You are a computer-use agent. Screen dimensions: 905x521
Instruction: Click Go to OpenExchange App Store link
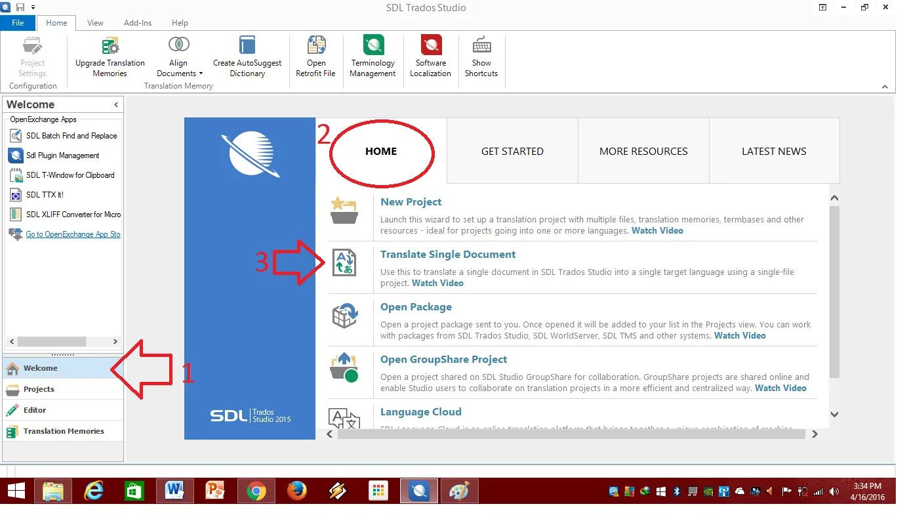(x=73, y=234)
